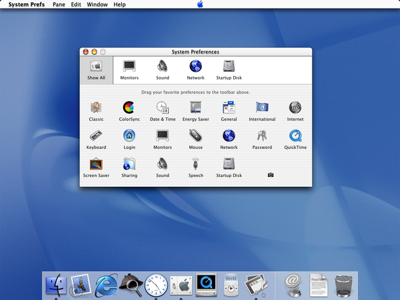The width and height of the screenshot is (400, 300).
Task: Open Sound pane in the main grid
Action: [x=162, y=167]
